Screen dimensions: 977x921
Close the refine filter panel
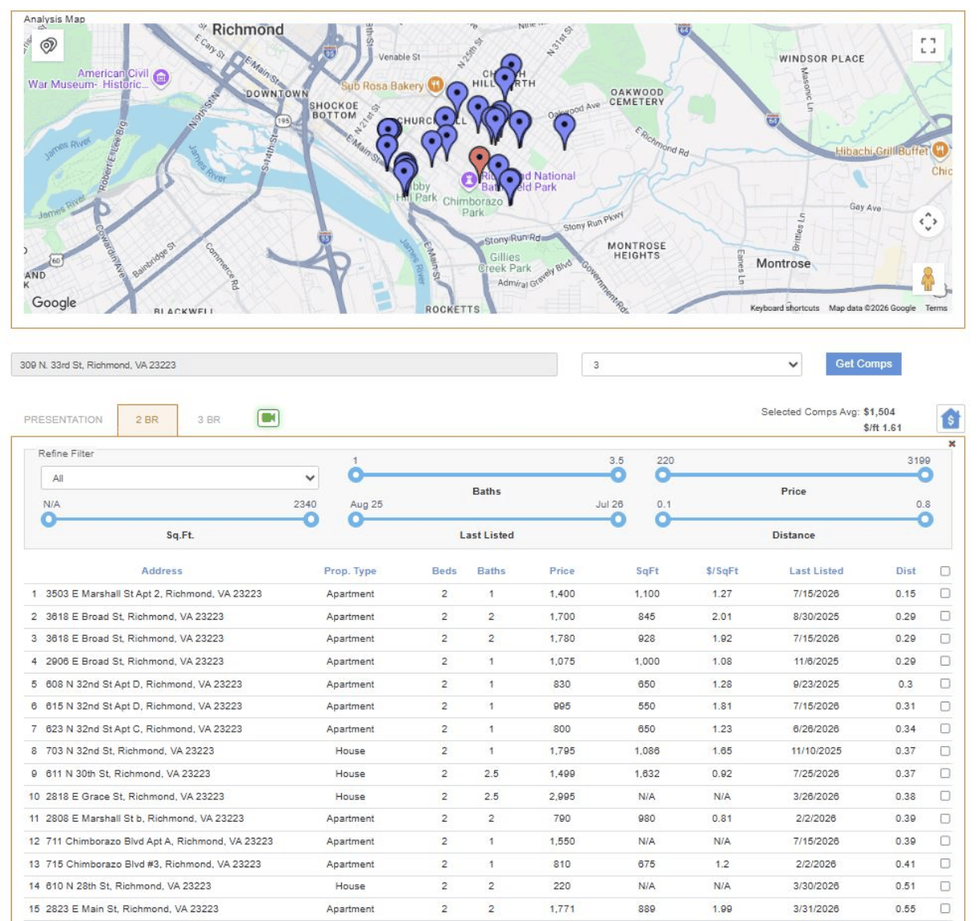click(x=951, y=444)
